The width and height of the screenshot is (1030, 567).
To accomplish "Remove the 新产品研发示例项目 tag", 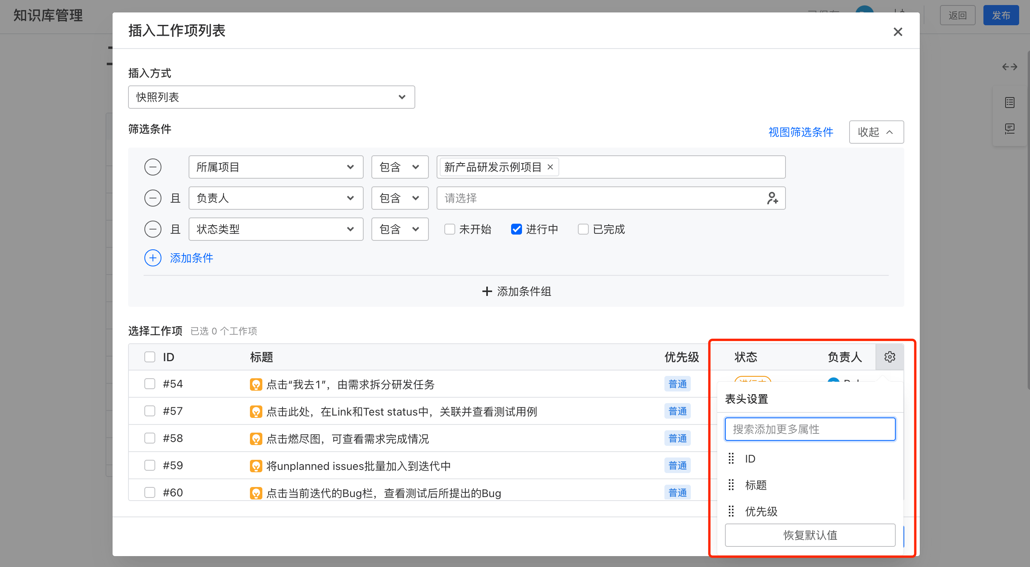I will tap(550, 167).
